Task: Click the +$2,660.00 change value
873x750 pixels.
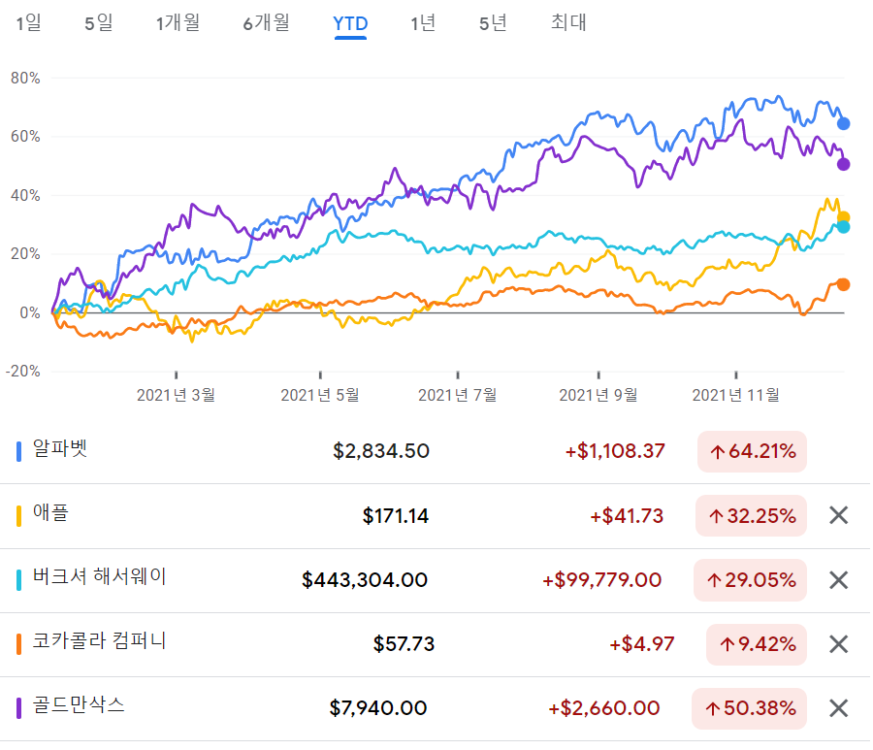Action: 604,708
